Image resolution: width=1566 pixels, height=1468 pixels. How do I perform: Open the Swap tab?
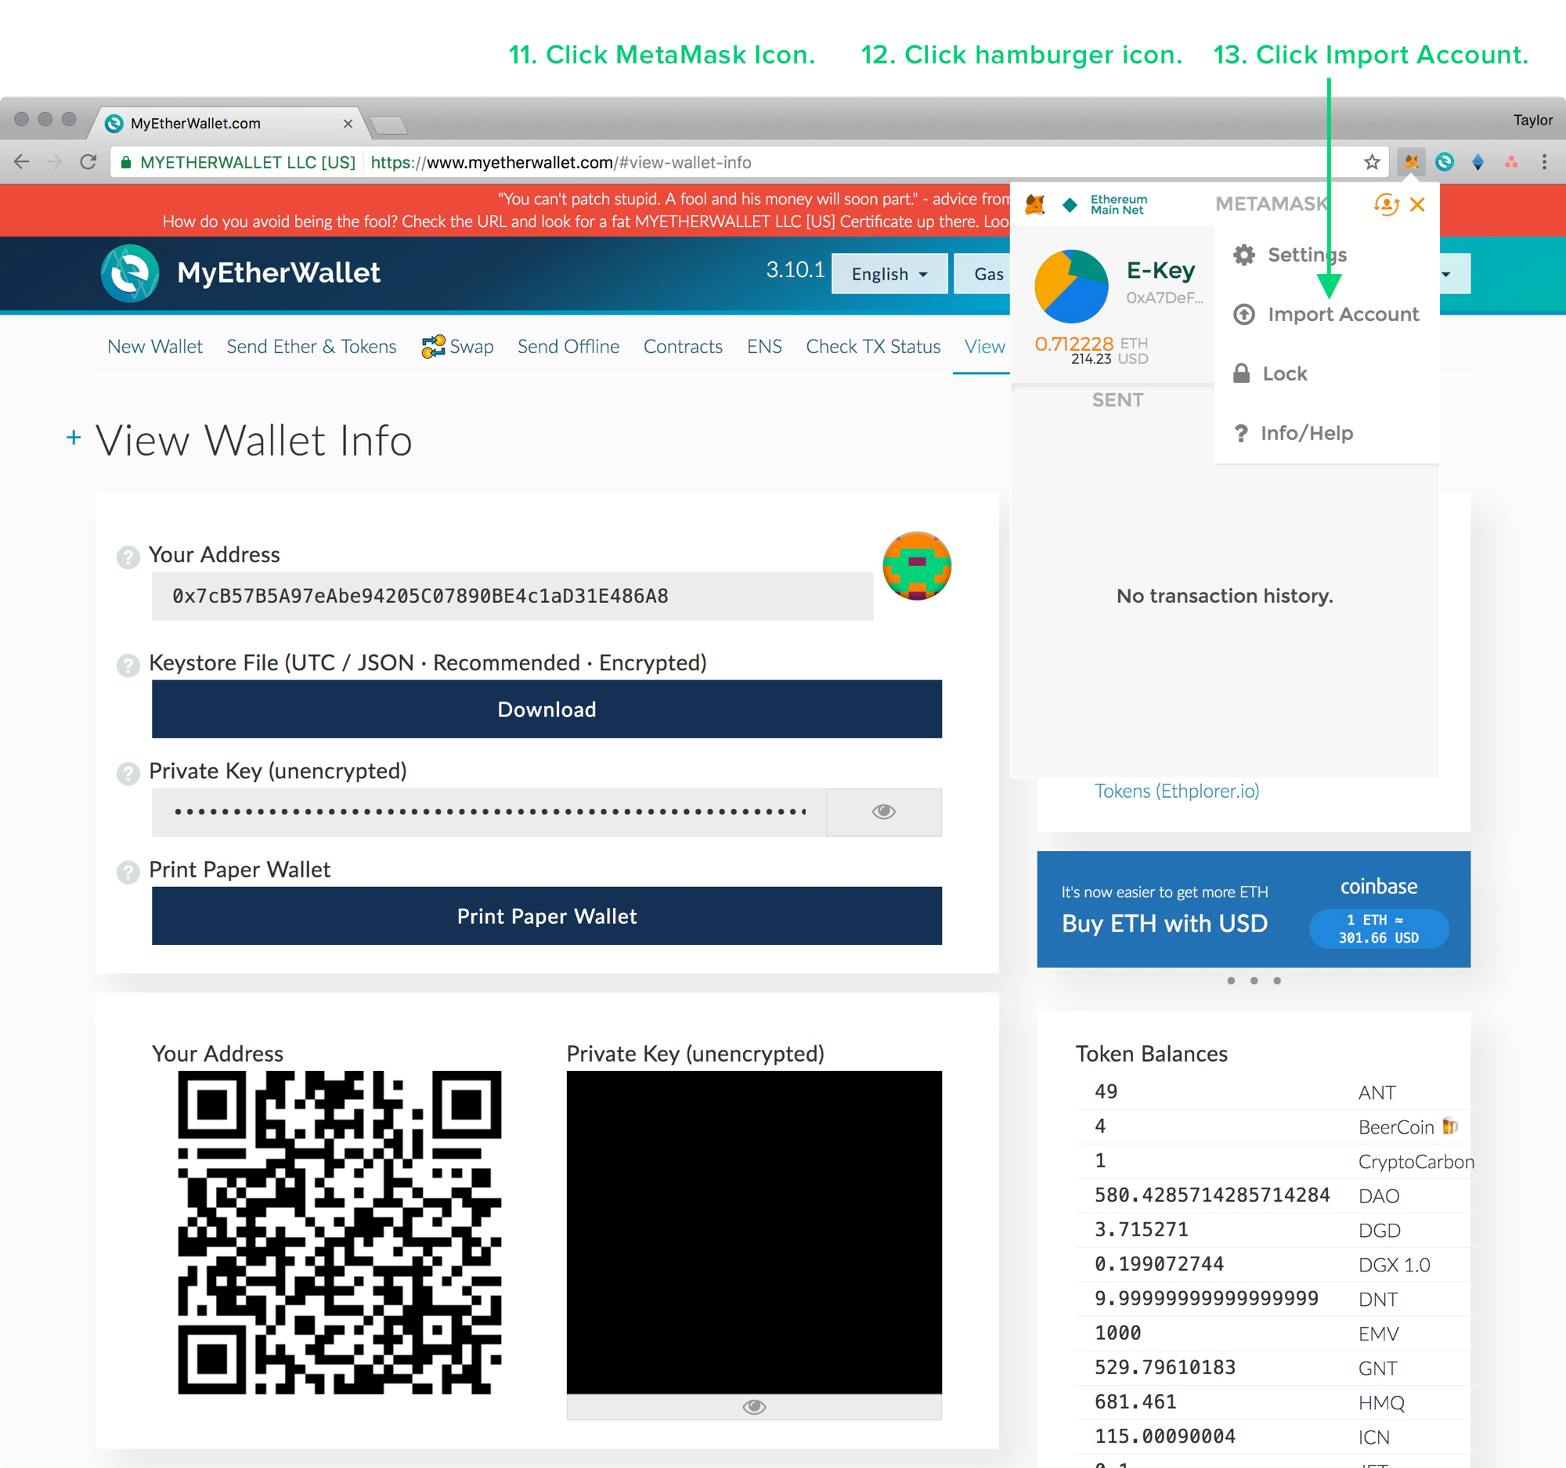[x=458, y=347]
